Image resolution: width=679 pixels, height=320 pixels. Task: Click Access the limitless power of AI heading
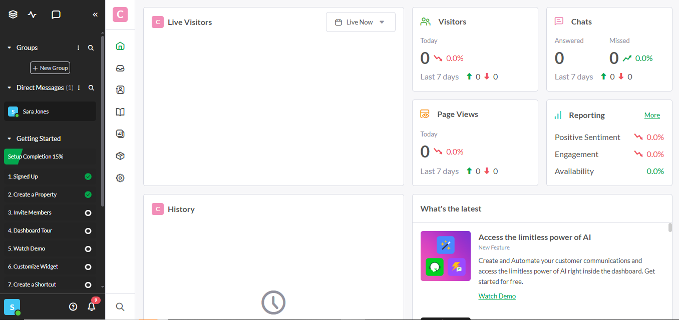[534, 237]
